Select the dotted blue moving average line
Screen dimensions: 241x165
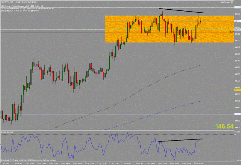(151, 116)
